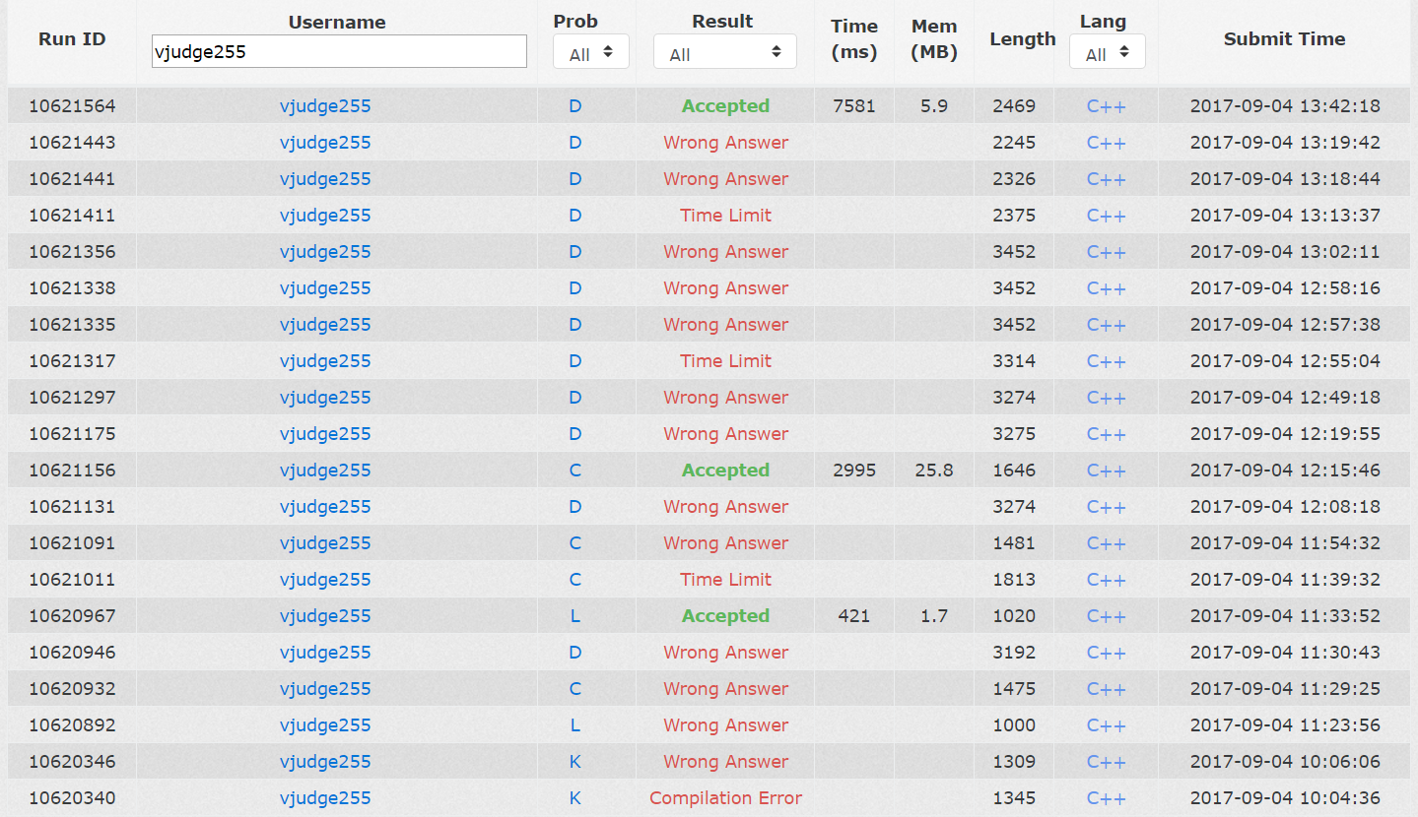Click the Submit Time column header

[x=1284, y=39]
